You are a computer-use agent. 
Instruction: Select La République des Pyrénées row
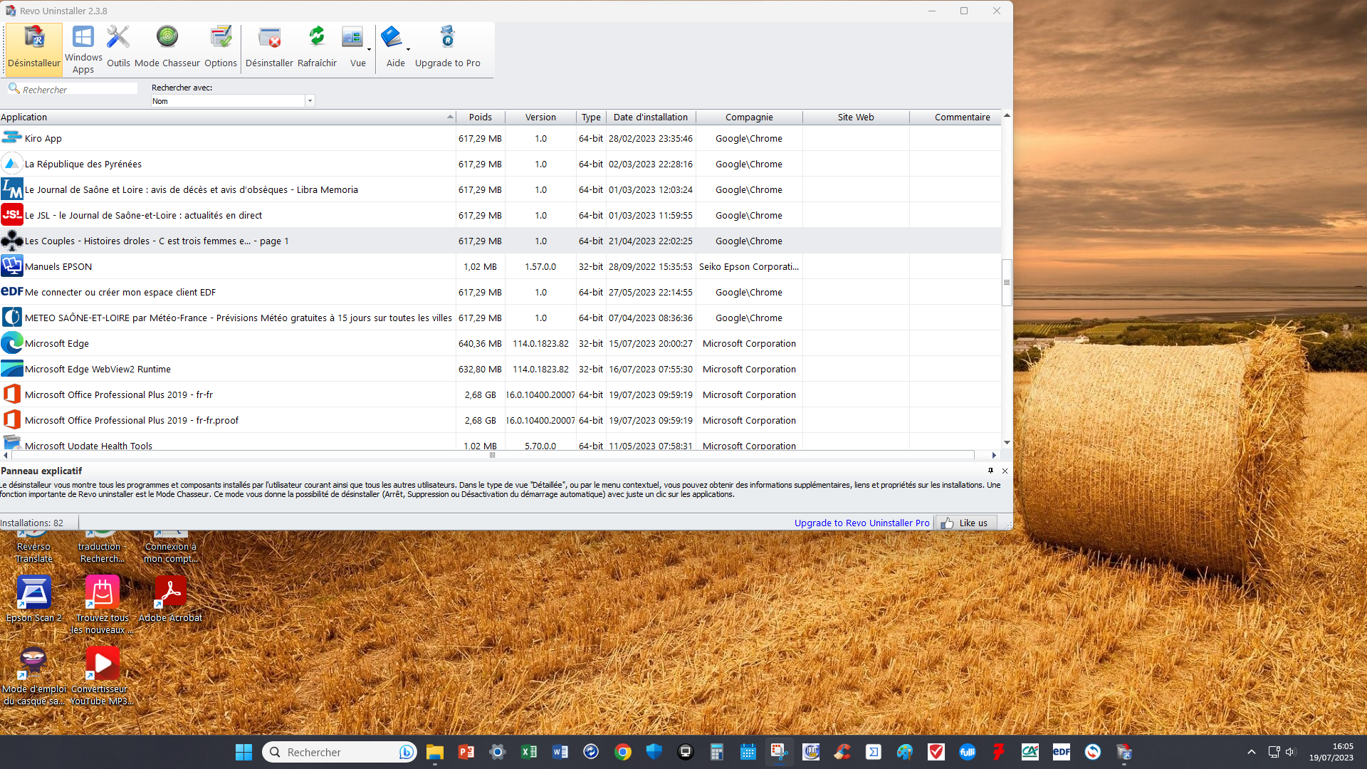point(501,164)
